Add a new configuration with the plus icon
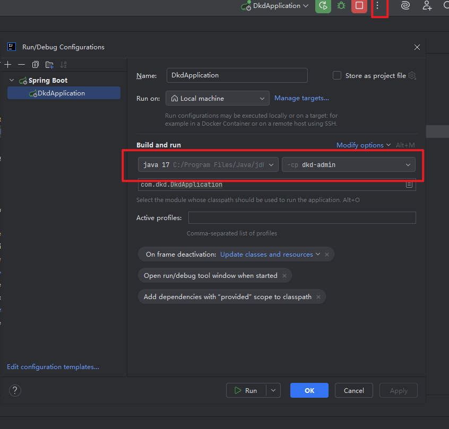449x429 pixels. (8, 65)
